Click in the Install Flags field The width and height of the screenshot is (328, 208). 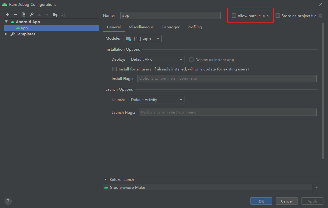[227, 78]
